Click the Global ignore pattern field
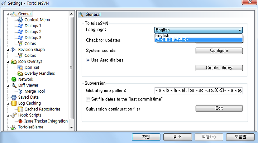The width and height of the screenshot is (258, 143). [199, 91]
